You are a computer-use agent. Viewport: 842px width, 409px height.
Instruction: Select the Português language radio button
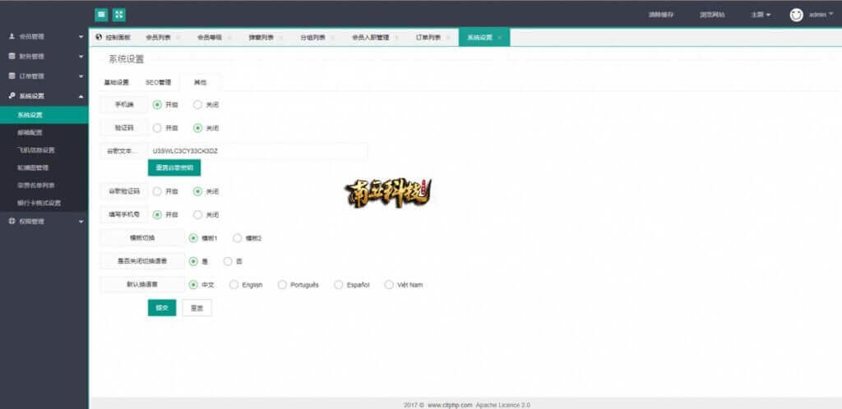click(282, 284)
